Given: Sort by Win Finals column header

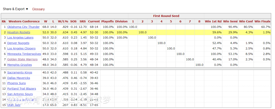Looking at the screenshot, I should [262, 21].
